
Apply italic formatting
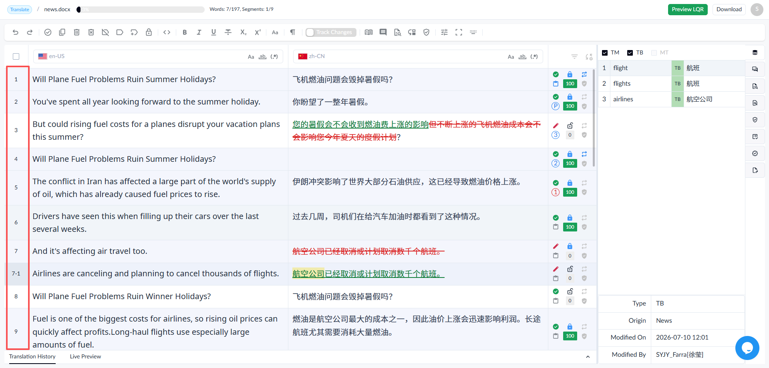pos(199,32)
